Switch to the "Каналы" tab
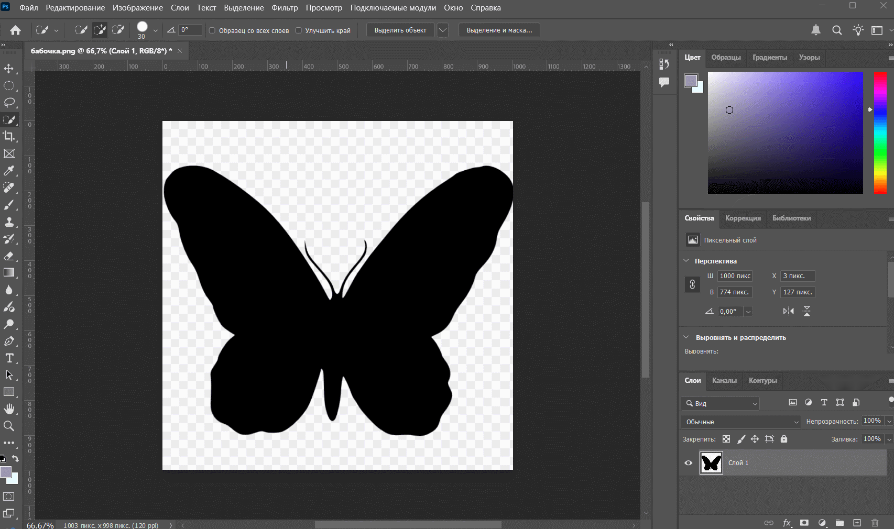The width and height of the screenshot is (894, 529). tap(724, 381)
